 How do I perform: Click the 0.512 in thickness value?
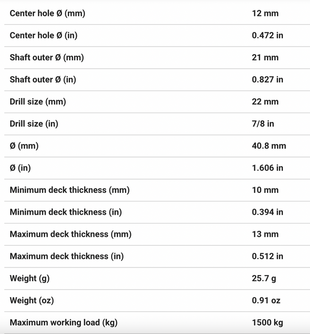pyautogui.click(x=267, y=256)
